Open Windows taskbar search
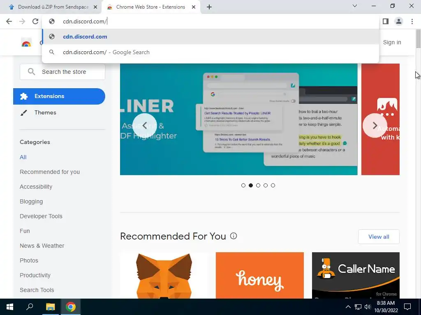 point(30,307)
